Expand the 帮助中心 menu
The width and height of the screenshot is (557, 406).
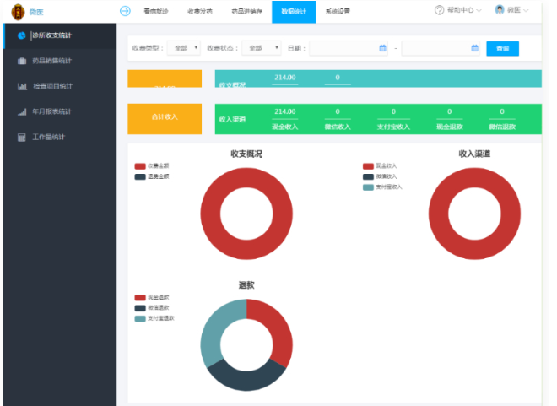coord(458,11)
